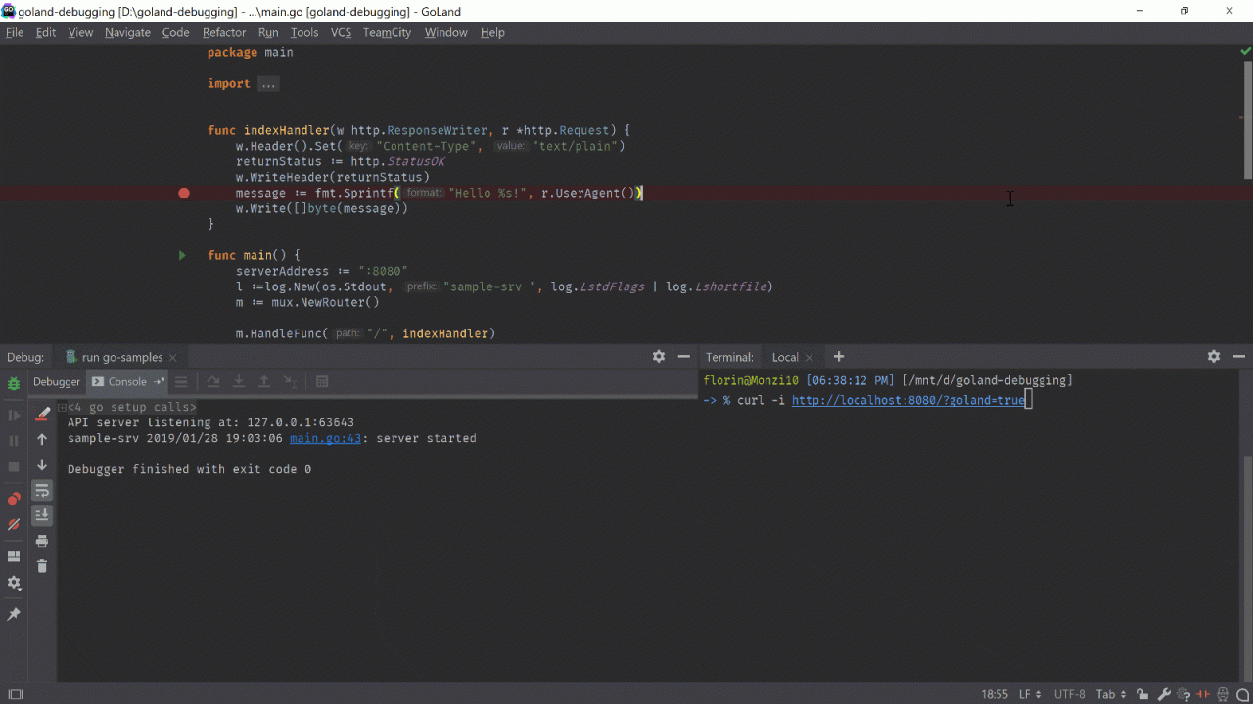1253x704 pixels.
Task: Expand folded go setup calls line
Action: [62, 407]
